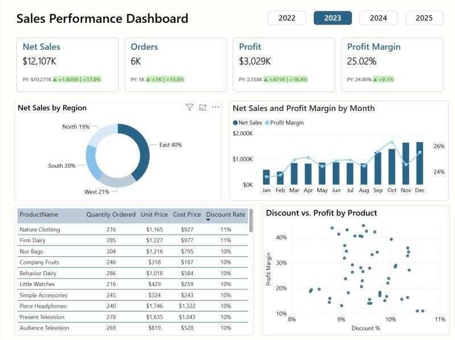Click 'Firm Dairy' product row
455x340 pixels.
[x=133, y=240]
